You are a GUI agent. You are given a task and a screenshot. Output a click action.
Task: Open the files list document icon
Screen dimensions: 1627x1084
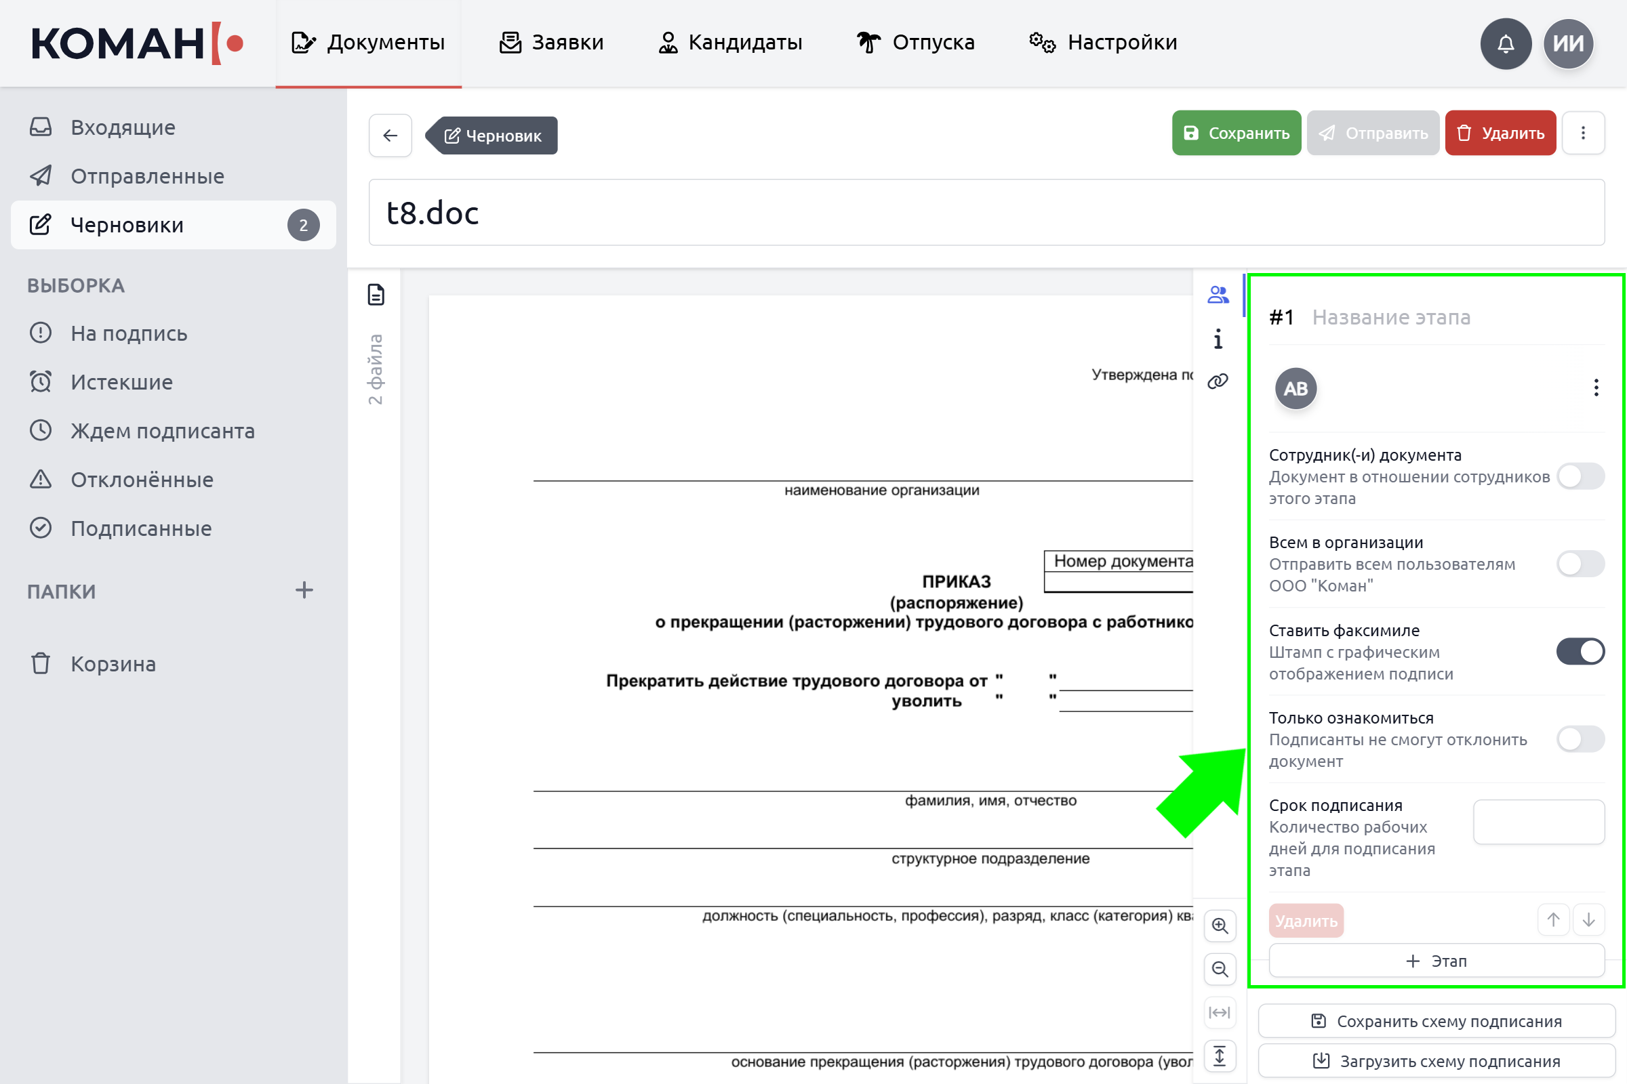coord(376,295)
